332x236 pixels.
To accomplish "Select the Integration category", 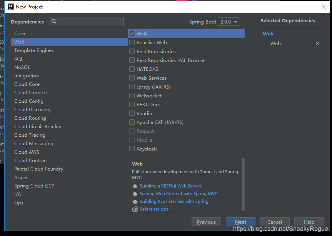I will [x=69, y=76].
